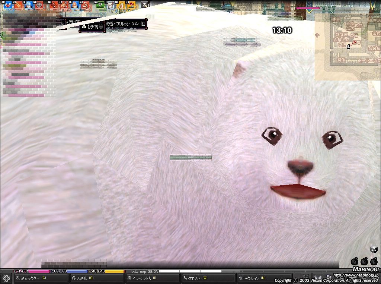Click the shield A icon above bombs
Viewport: 381px width, 284px height.
[x=374, y=249]
